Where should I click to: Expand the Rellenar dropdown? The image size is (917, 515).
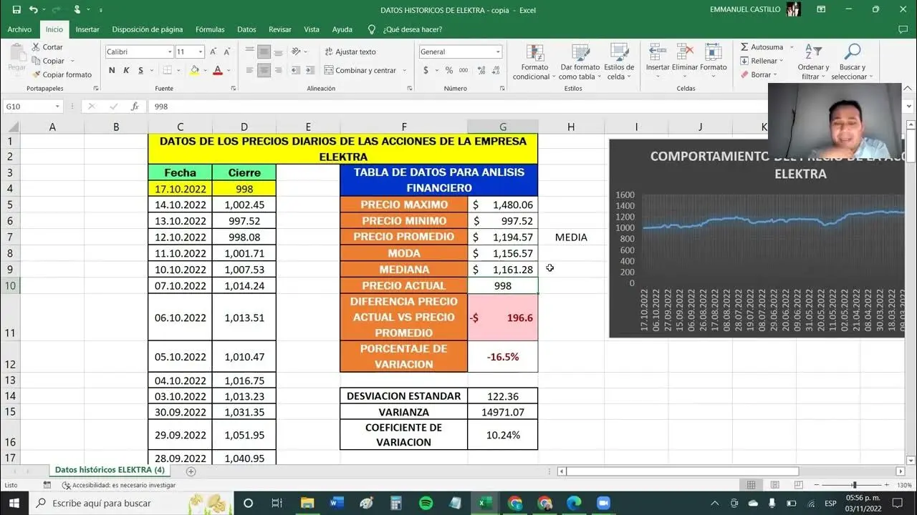click(781, 61)
